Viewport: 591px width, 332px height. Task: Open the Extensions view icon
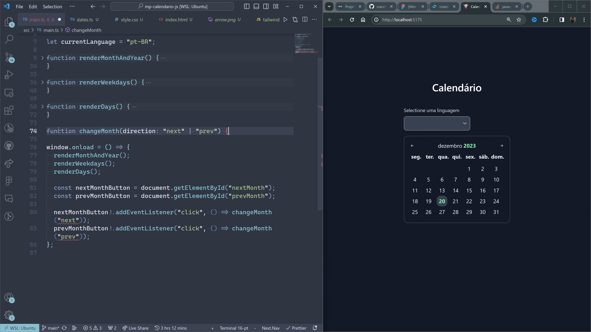[x=9, y=110]
